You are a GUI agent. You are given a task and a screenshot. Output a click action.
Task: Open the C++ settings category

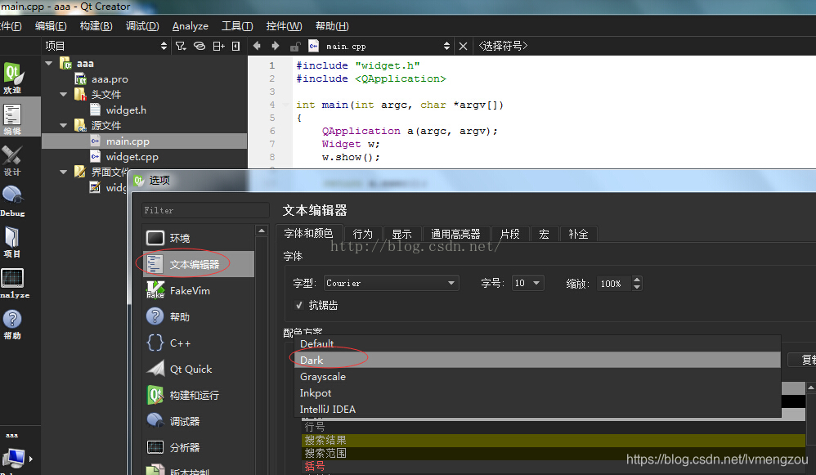click(199, 343)
